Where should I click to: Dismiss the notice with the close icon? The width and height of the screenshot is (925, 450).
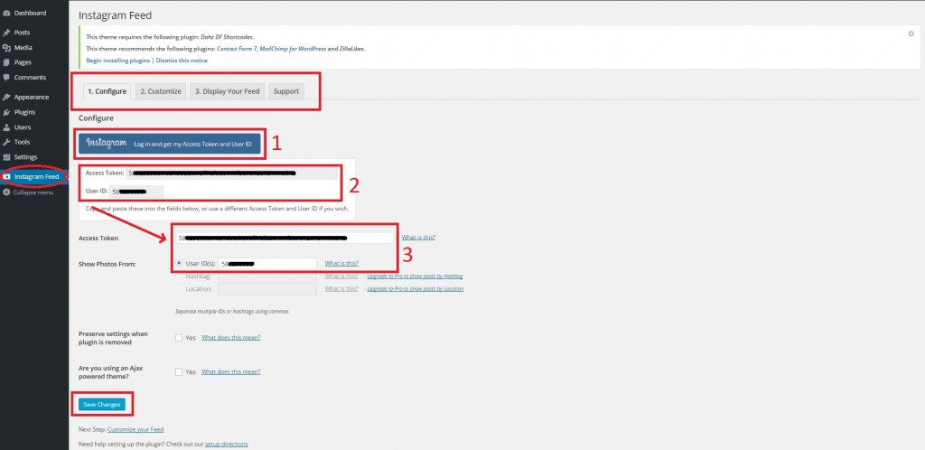tap(911, 33)
